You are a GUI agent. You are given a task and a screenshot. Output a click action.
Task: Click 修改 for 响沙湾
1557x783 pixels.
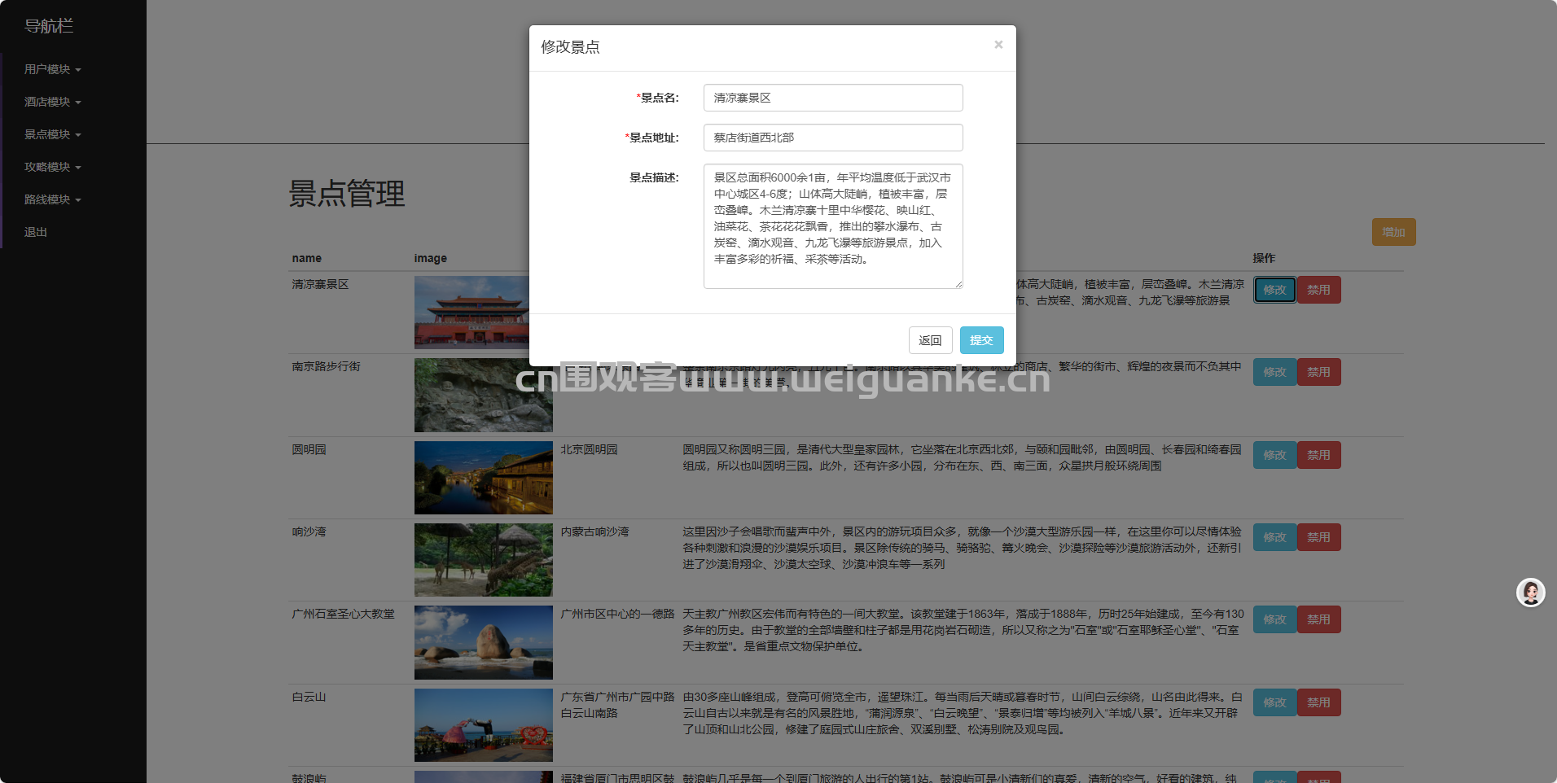coord(1274,537)
